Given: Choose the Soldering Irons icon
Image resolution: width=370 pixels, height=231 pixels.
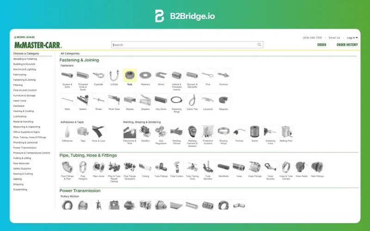Looking at the screenshot, I should (270, 132).
